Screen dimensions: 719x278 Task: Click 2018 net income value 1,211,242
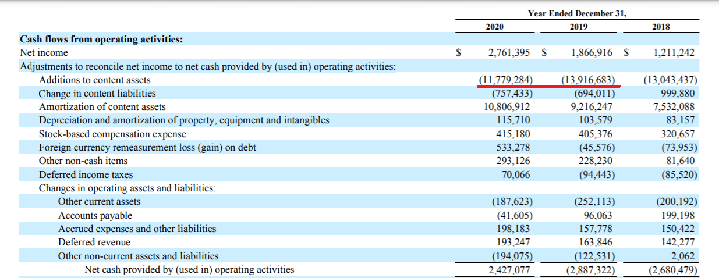pos(674,53)
